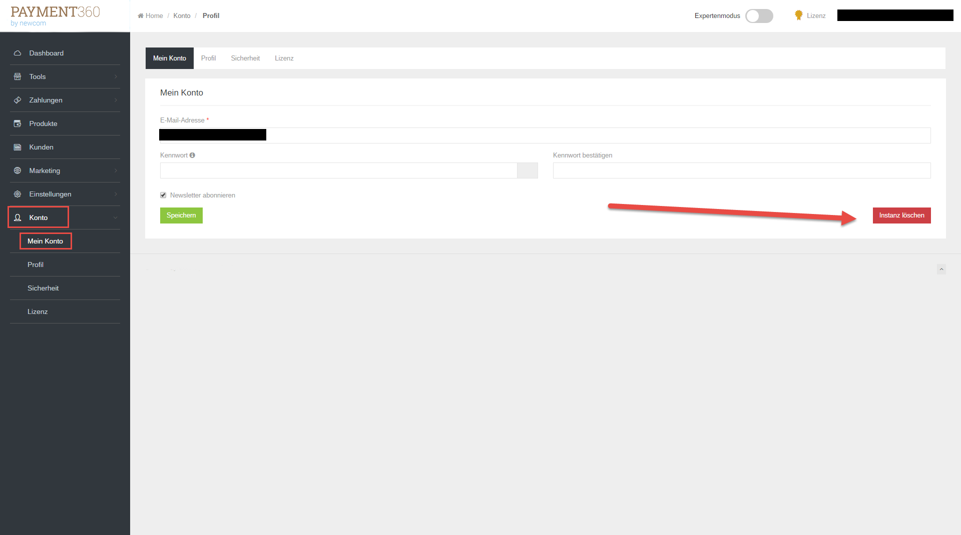This screenshot has width=961, height=535.
Task: Click the Tools shop icon in sidebar
Action: coord(18,76)
